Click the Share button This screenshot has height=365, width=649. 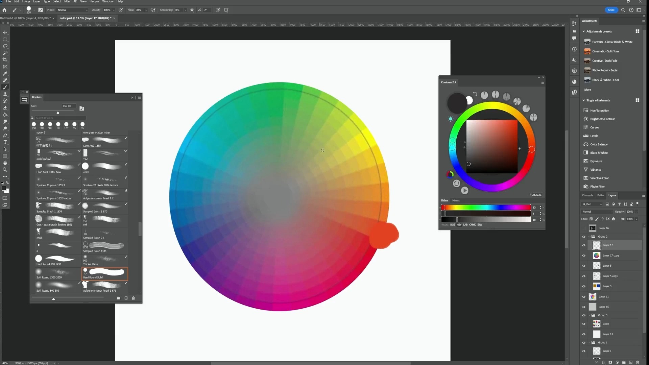point(611,10)
